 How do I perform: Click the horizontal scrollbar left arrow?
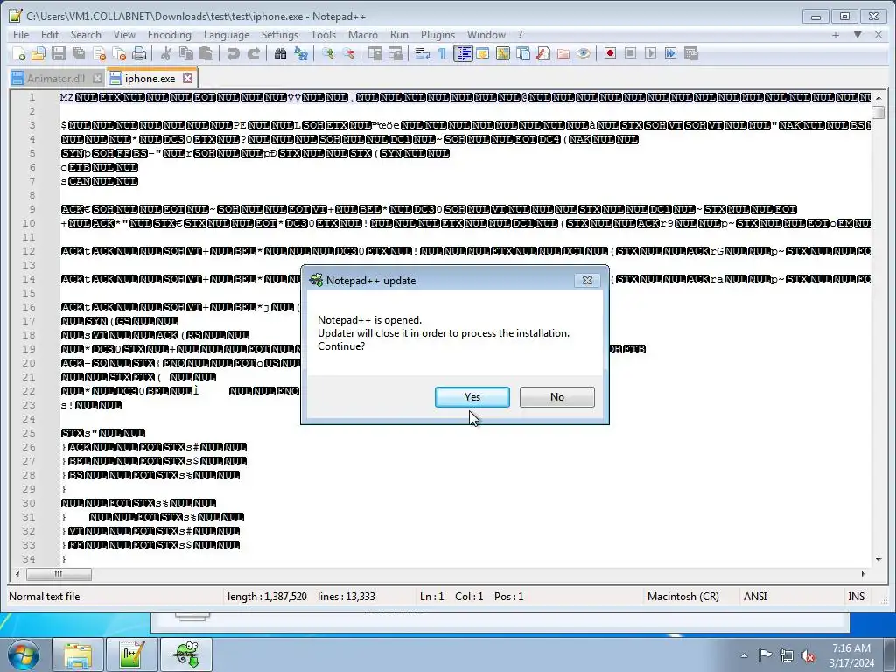(x=17, y=574)
